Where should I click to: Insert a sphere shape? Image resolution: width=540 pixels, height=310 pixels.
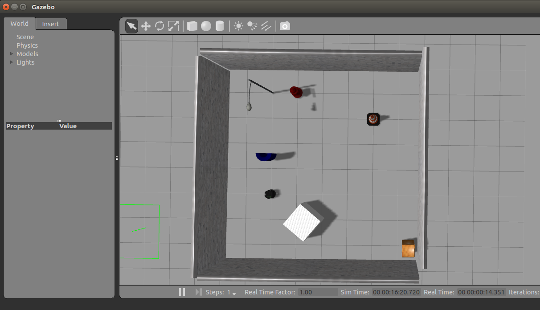[x=206, y=26]
